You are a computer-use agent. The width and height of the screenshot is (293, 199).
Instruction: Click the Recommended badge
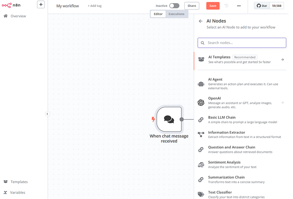point(245,57)
